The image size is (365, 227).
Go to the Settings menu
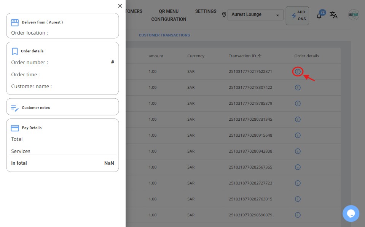[206, 11]
